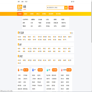Click the orange B684 site logo
Viewport: 92px width, 92px height.
click(x=20, y=7)
